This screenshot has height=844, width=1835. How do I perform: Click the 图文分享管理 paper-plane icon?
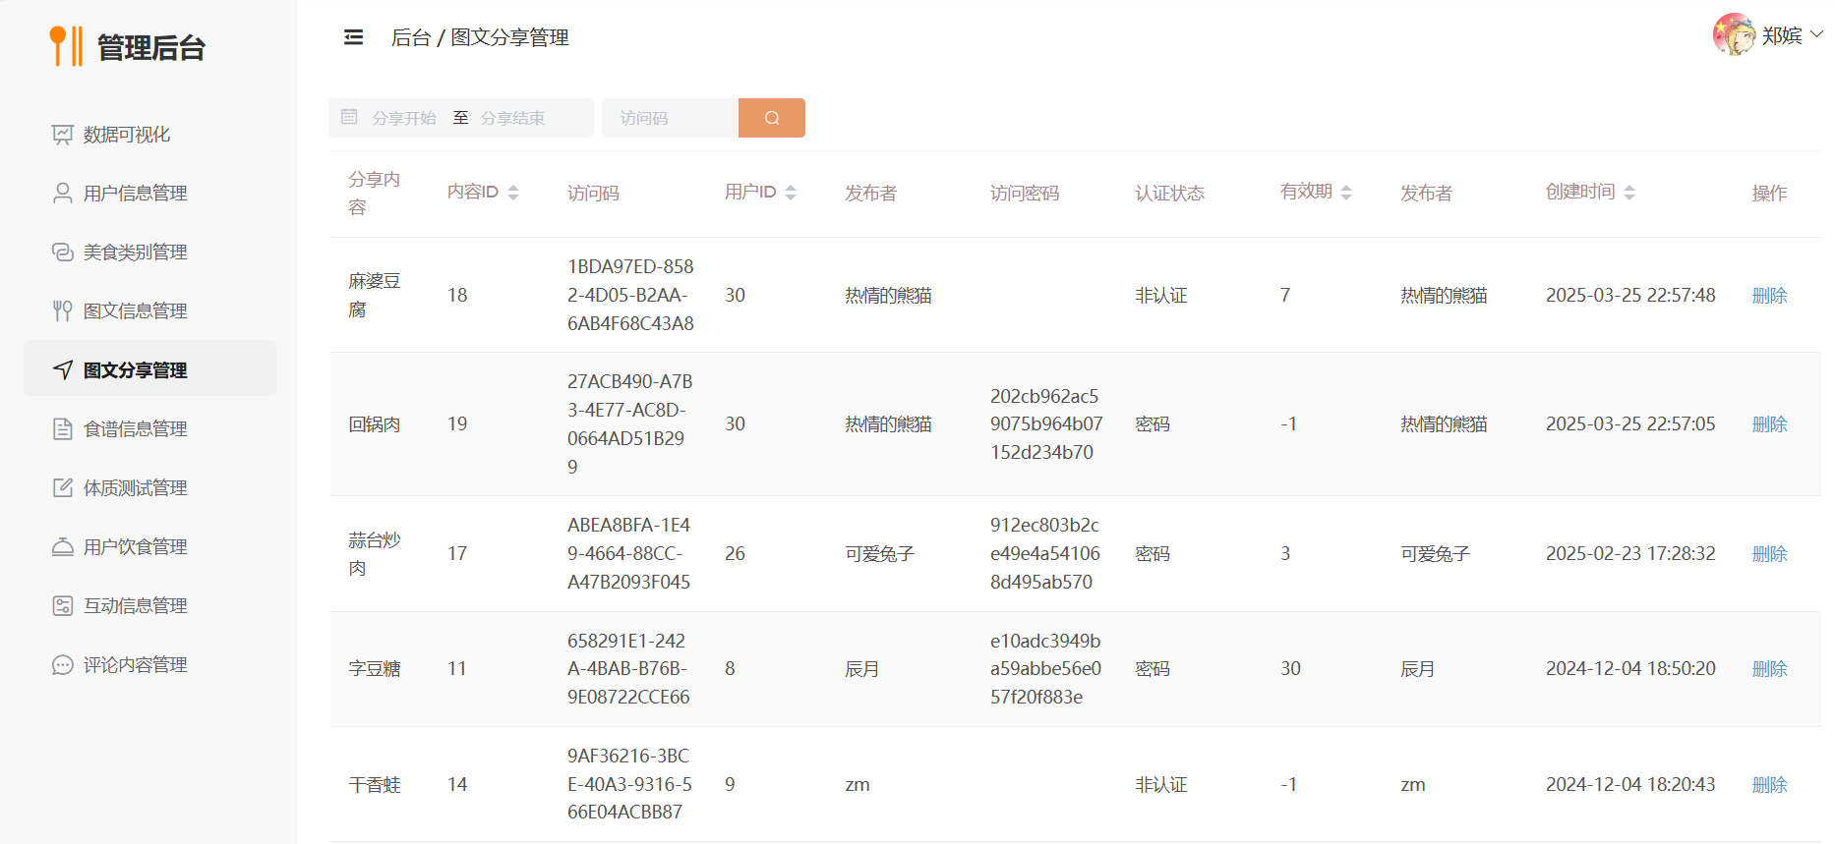[x=62, y=370]
